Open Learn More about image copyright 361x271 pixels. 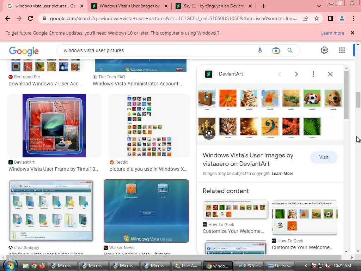click(282, 174)
